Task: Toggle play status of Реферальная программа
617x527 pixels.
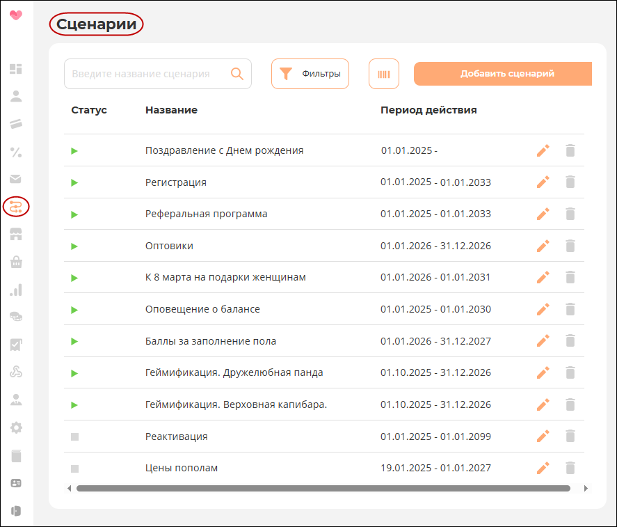Action: (x=74, y=214)
